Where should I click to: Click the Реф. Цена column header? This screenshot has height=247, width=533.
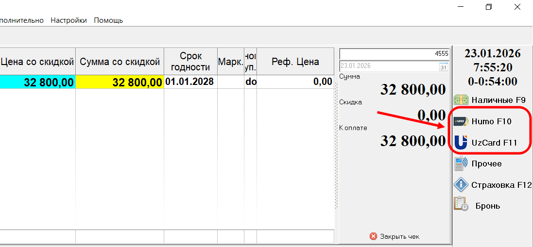tap(295, 62)
